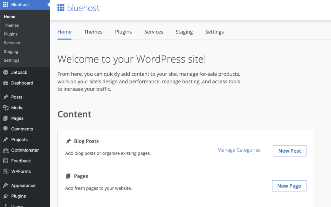This screenshot has height=207, width=331.
Task: Click the Bluehost grid icon in sidebar
Action: [6, 4]
